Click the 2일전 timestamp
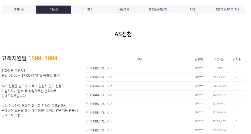 [219, 68]
